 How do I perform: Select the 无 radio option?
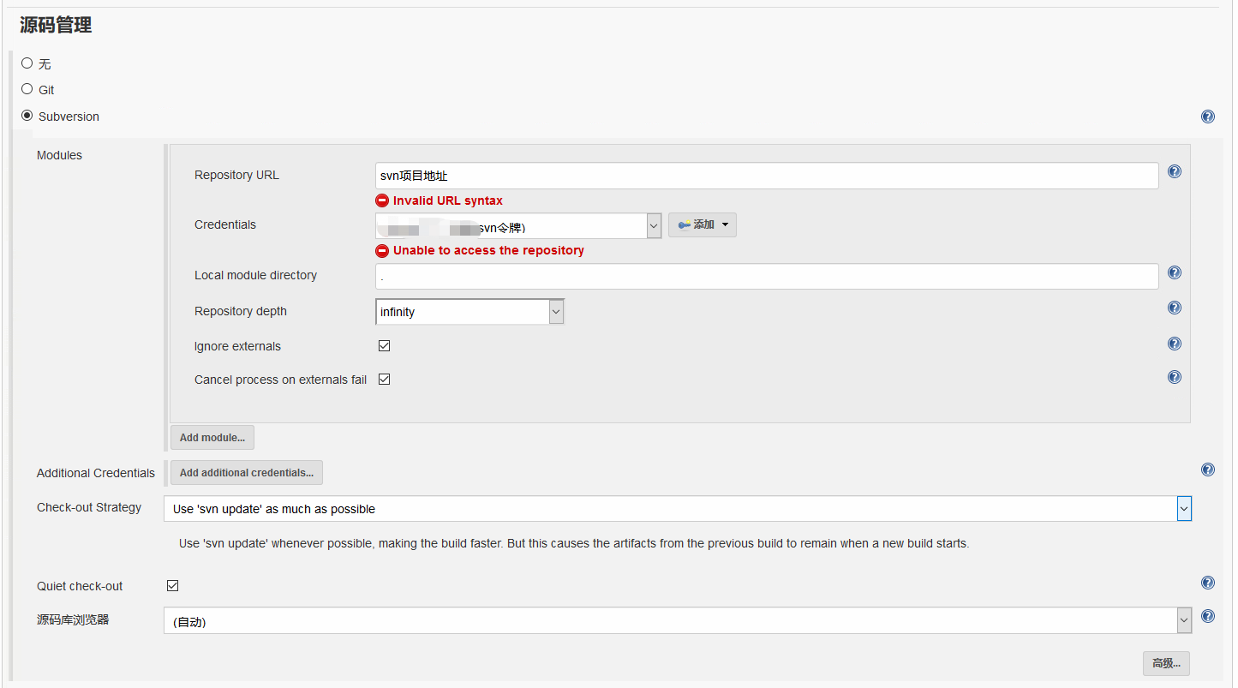[x=27, y=63]
